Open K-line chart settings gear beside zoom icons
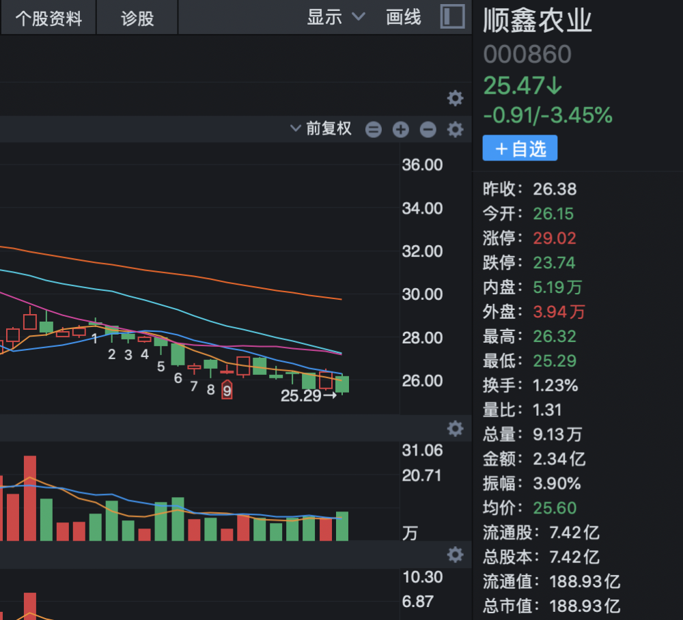The image size is (683, 620). 455,129
